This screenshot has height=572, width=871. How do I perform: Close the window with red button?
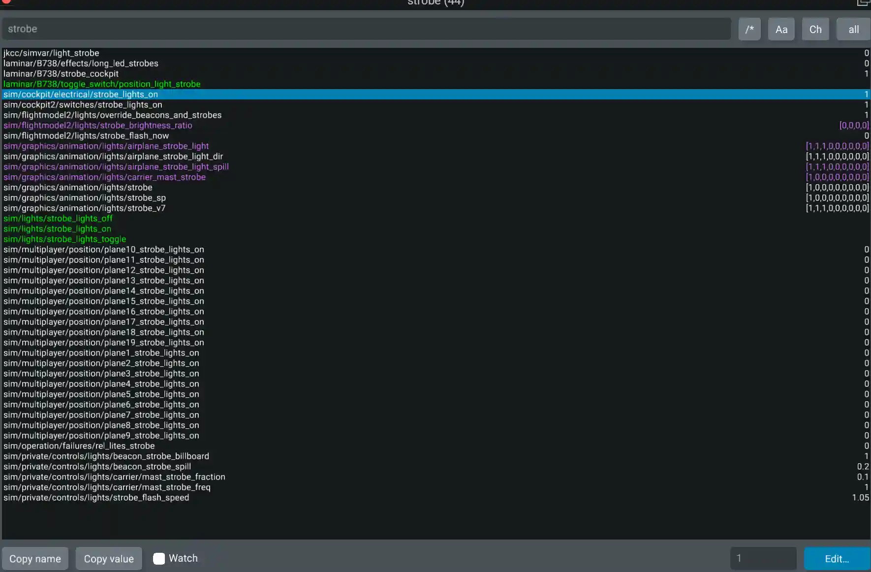pyautogui.click(x=6, y=1)
